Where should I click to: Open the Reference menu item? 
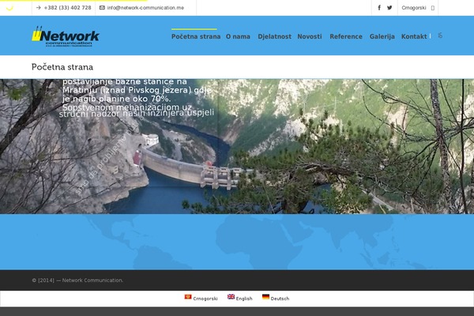tap(346, 36)
